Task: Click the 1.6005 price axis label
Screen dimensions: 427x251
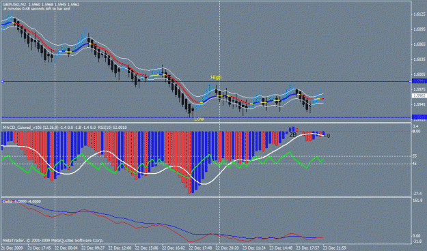Action: [x=419, y=74]
